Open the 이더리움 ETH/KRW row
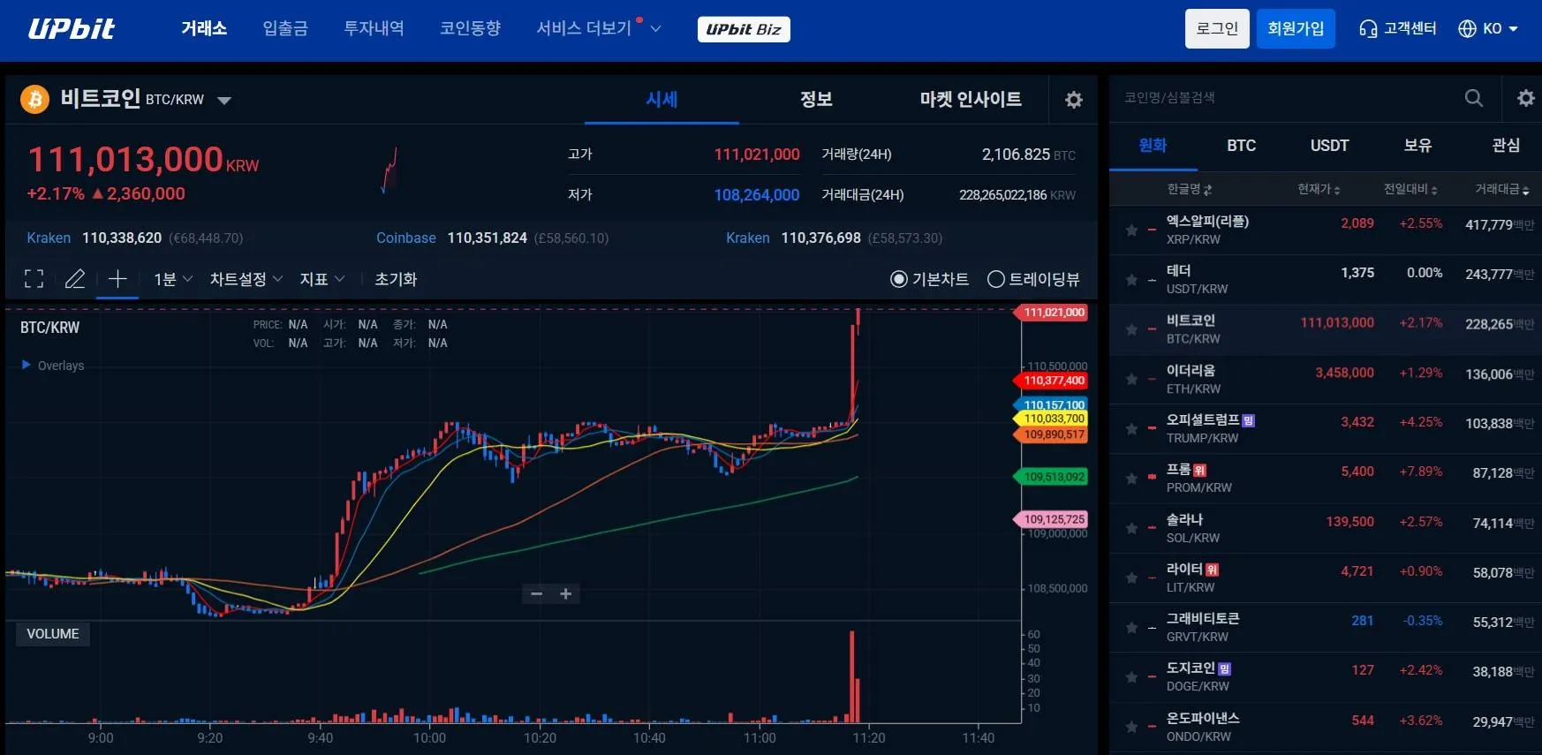The height and width of the screenshot is (755, 1542). click(1326, 380)
